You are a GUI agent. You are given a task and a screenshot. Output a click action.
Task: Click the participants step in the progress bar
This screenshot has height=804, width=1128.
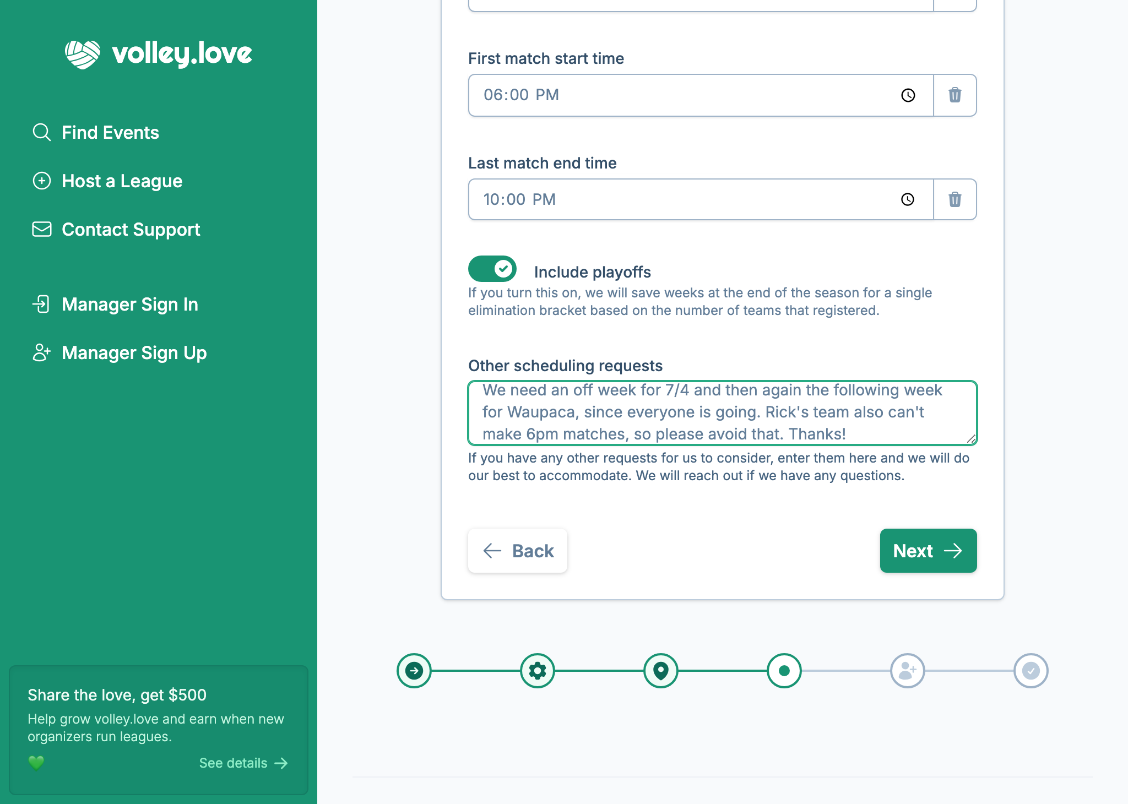click(907, 671)
